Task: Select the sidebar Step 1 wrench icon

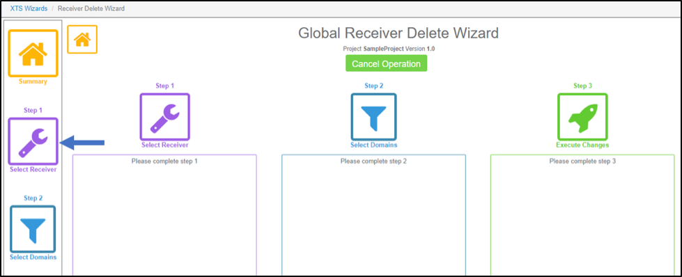Action: [x=33, y=141]
